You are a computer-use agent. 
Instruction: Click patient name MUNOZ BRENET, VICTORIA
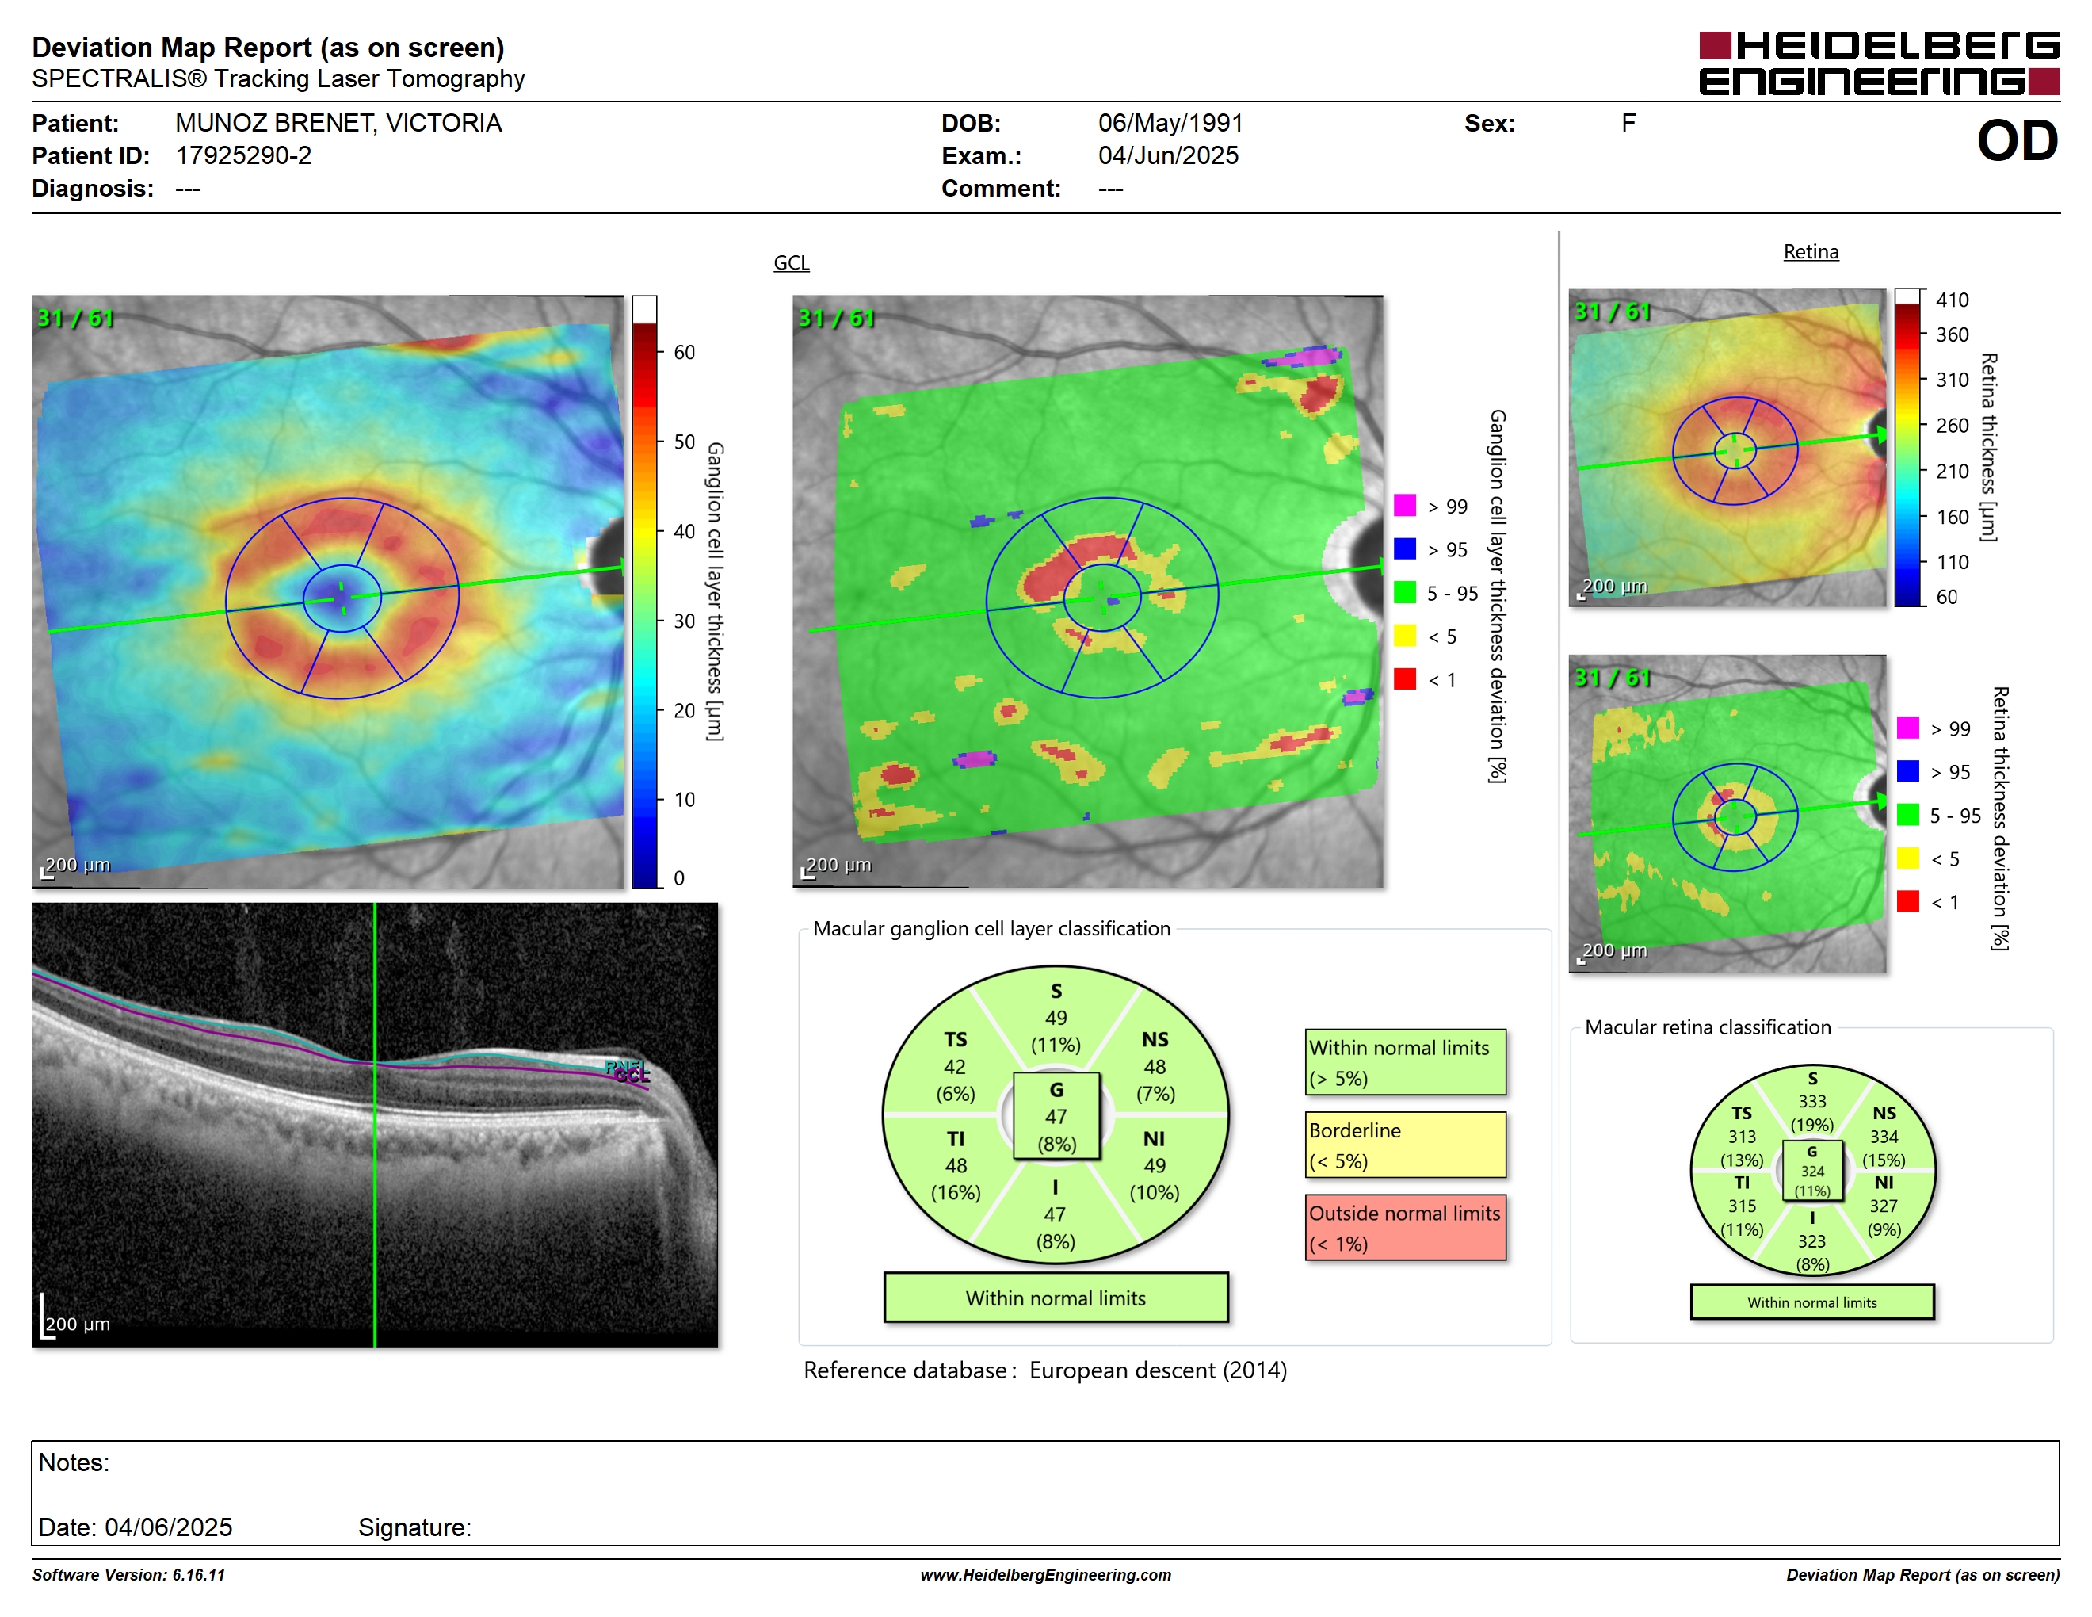338,124
